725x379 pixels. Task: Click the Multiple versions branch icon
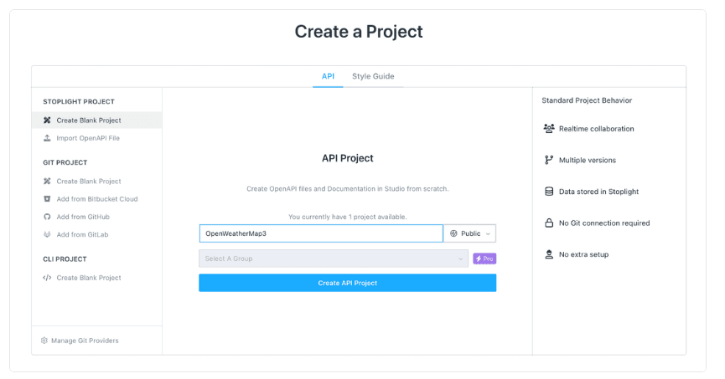pos(549,160)
